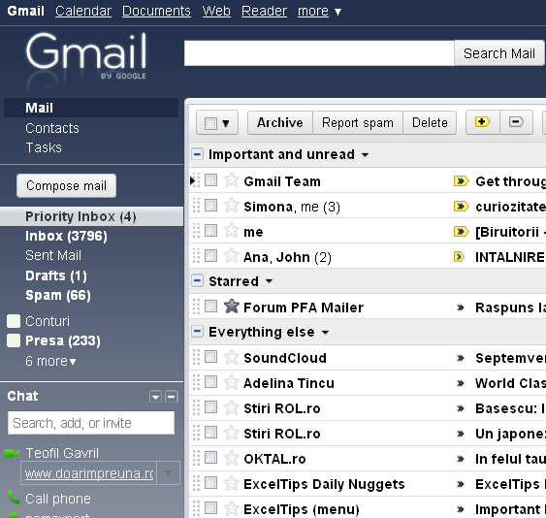Click importance marker on Gmail Team row
The height and width of the screenshot is (518, 546).
coord(461,181)
